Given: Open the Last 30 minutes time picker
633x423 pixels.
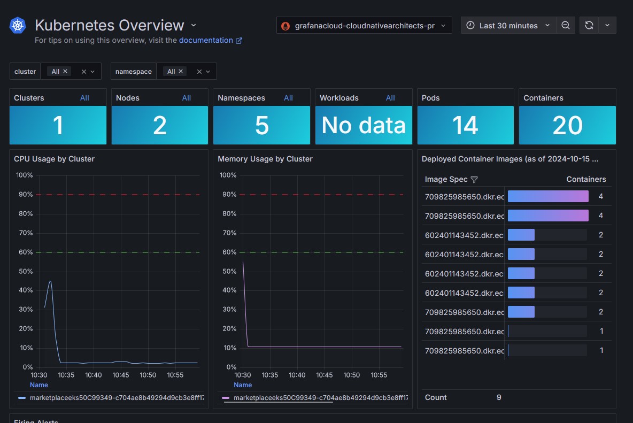Looking at the screenshot, I should click(x=508, y=26).
